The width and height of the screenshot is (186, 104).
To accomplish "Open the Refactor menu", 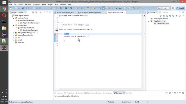I will click(28, 4).
